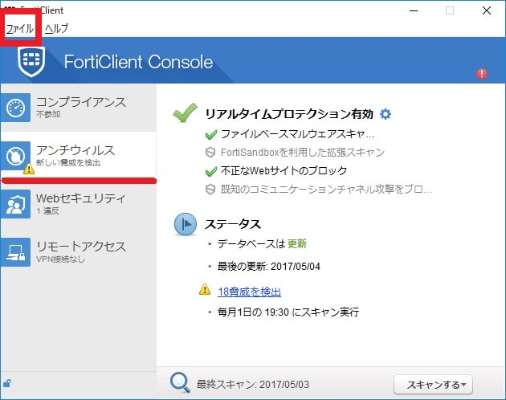Click the unlock settings padlock icon
The image size is (506, 400).
coord(7,383)
